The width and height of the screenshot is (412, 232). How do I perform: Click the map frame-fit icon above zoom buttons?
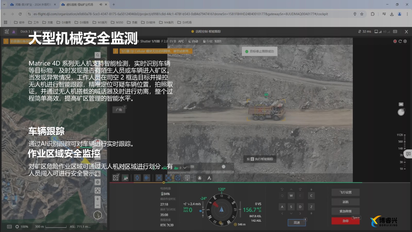[x=98, y=190]
